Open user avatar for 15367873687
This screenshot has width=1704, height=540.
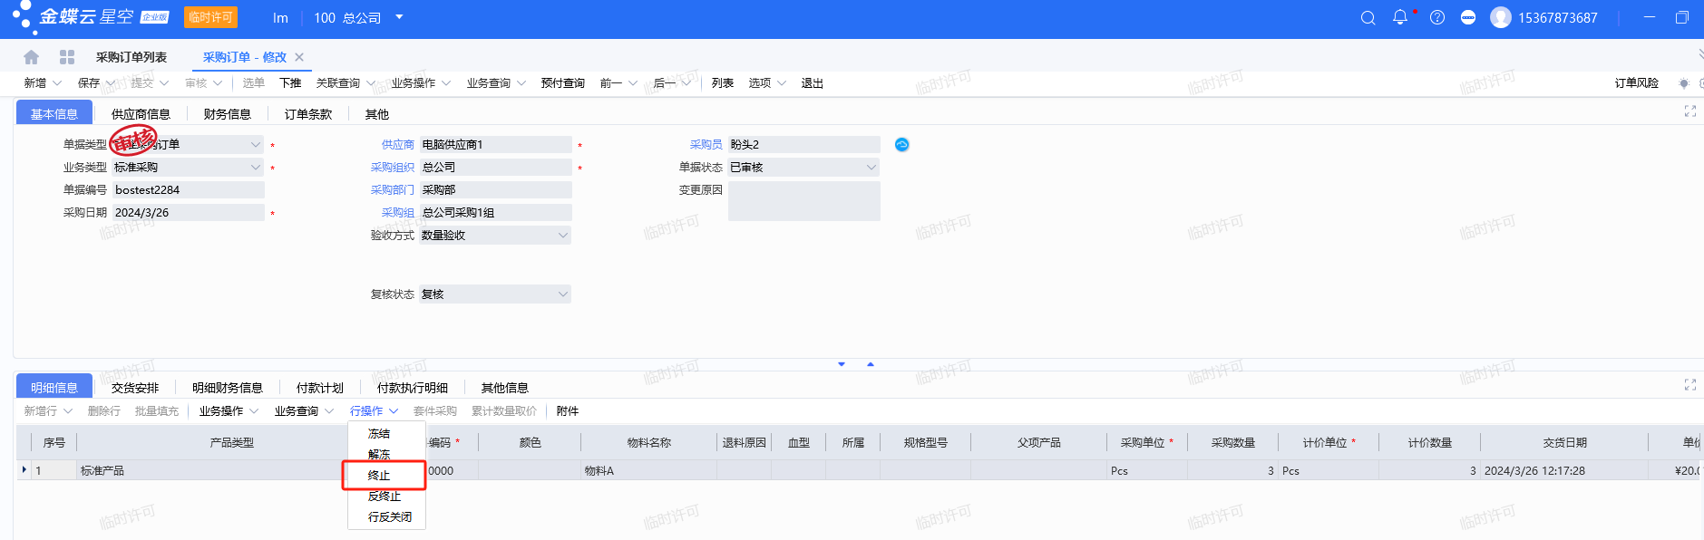1501,17
